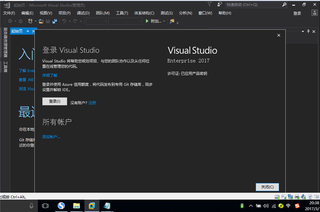Click the Save floppy disk icon
Image resolution: width=320 pixels, height=212 pixels.
(x=48, y=21)
